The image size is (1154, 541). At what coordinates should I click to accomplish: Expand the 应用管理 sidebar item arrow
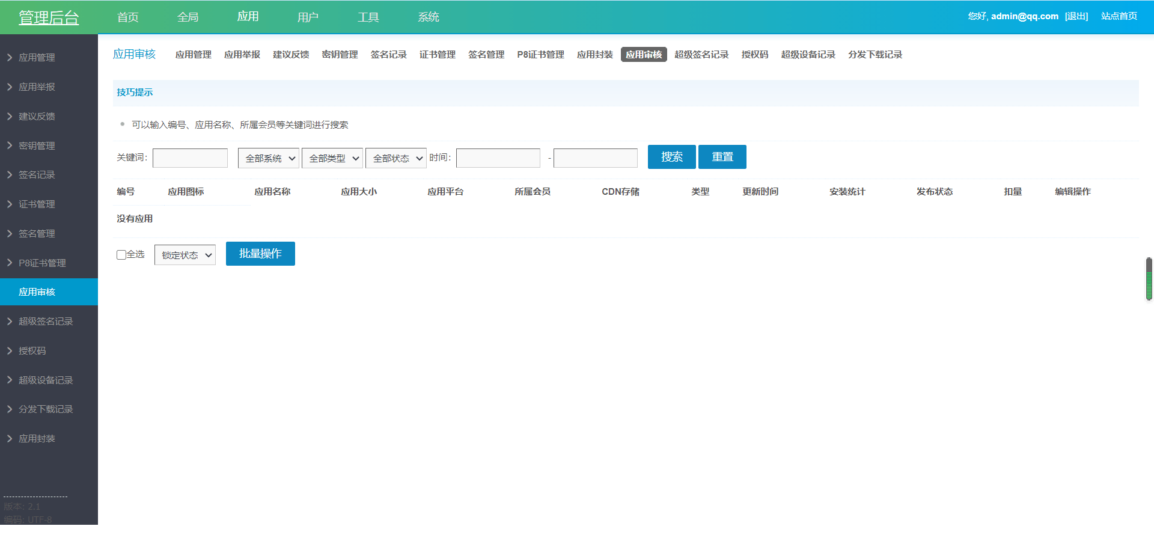pyautogui.click(x=8, y=57)
